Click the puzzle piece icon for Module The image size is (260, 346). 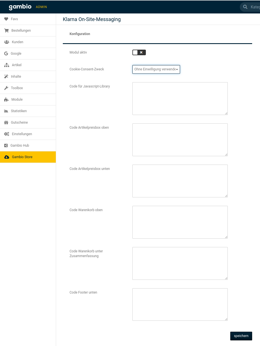coord(6,100)
